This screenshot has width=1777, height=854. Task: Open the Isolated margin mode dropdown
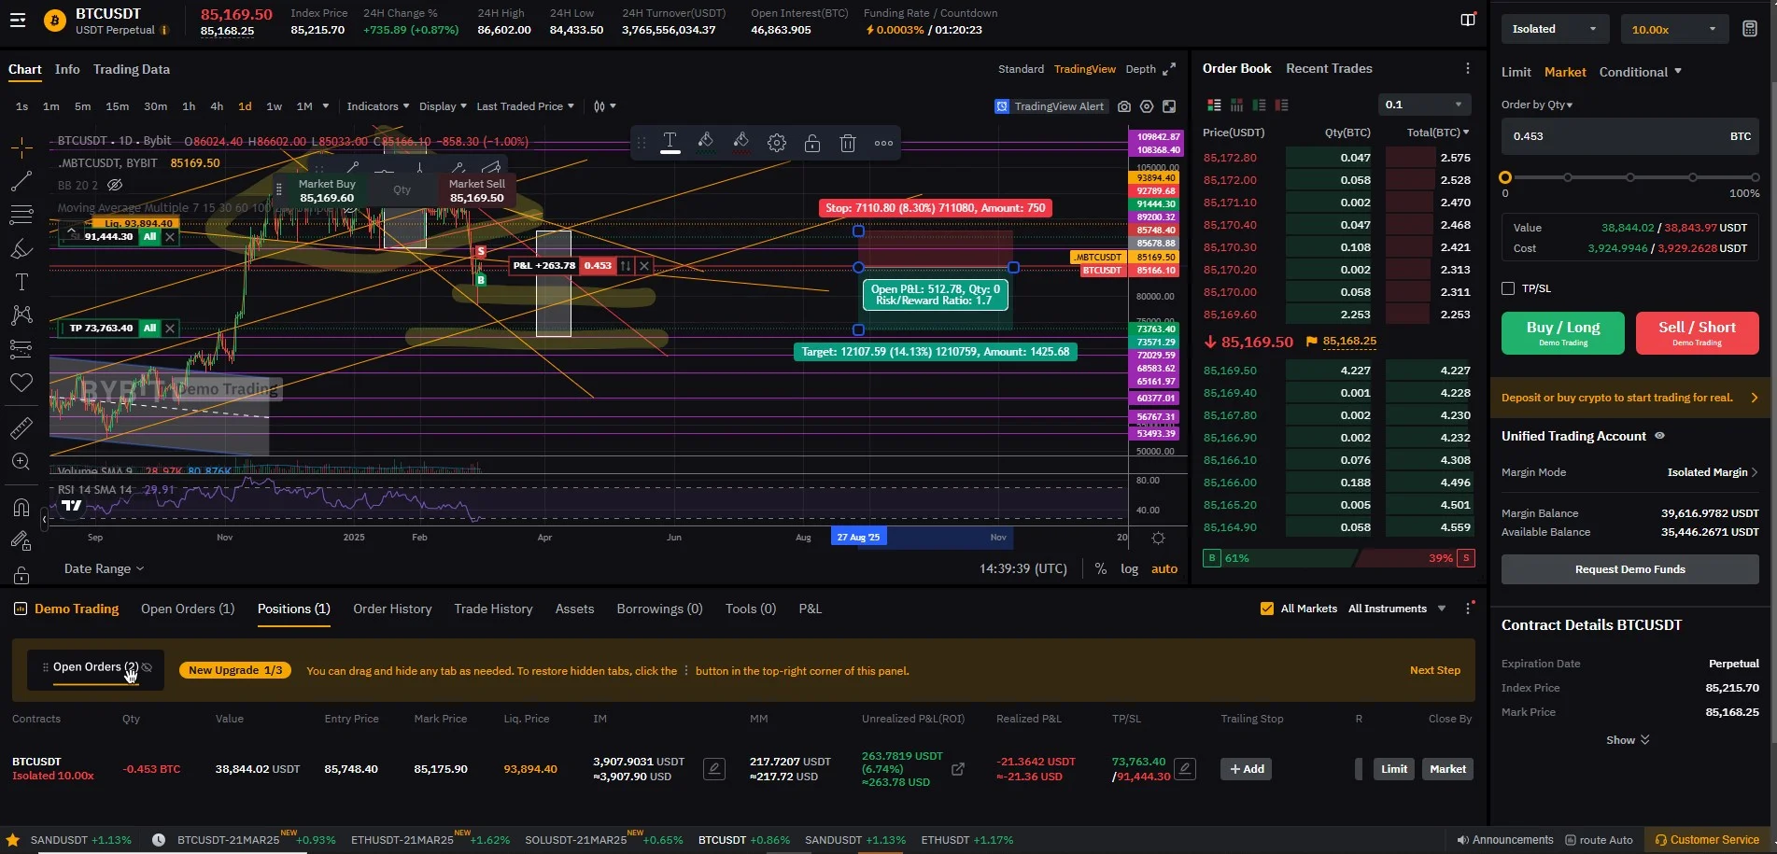1556,29
